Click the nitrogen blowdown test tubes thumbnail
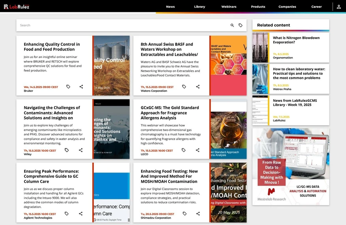The height and width of the screenshot is (225, 346). [260, 47]
